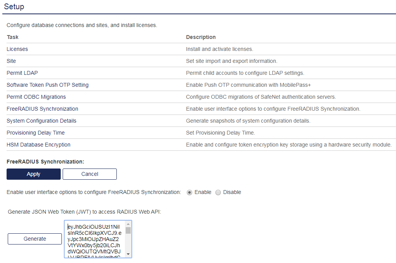The image size is (396, 263).
Task: Select the Enable radio button
Action: 189,192
